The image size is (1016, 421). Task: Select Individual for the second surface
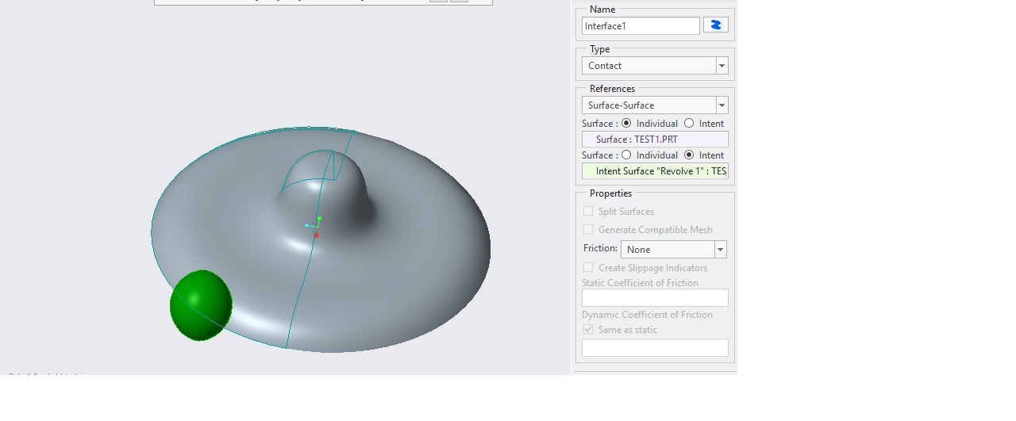pyautogui.click(x=626, y=155)
